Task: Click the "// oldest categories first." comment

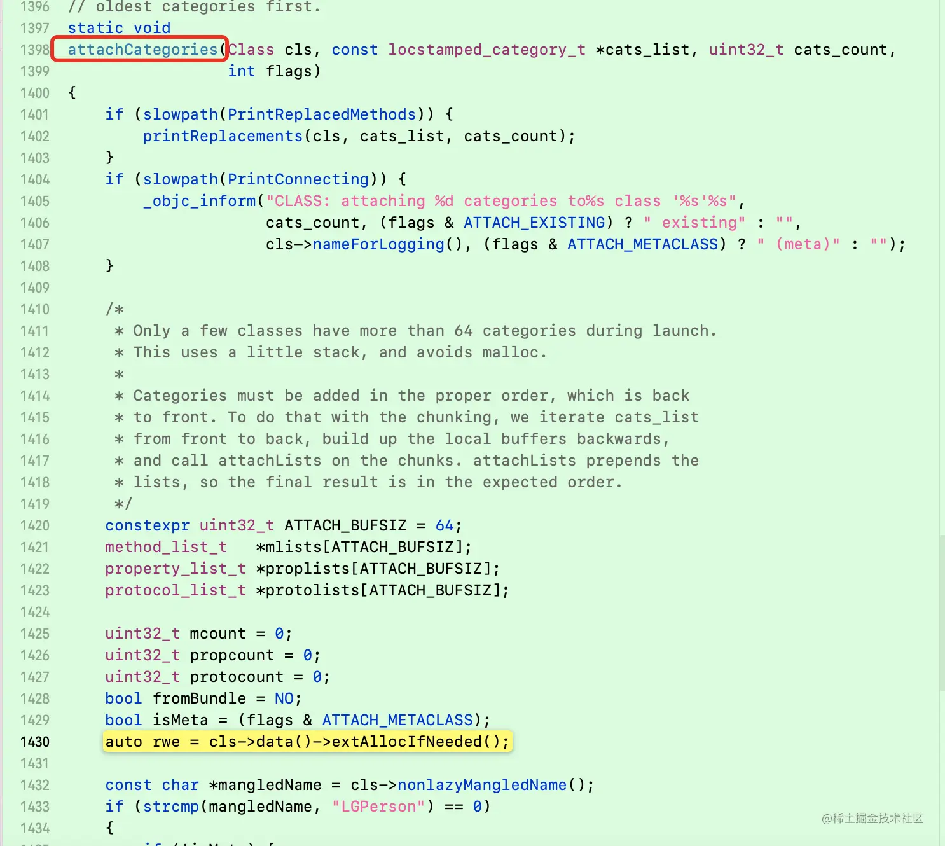Action: [x=194, y=7]
